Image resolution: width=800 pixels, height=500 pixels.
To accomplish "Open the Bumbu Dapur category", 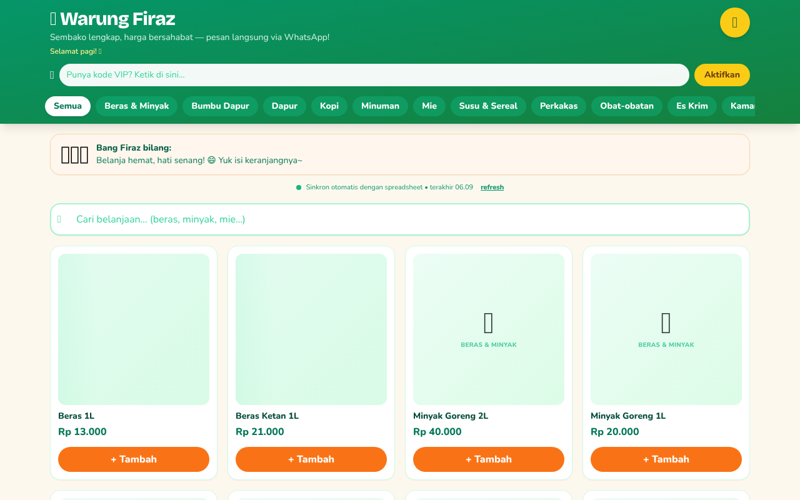I will point(220,106).
